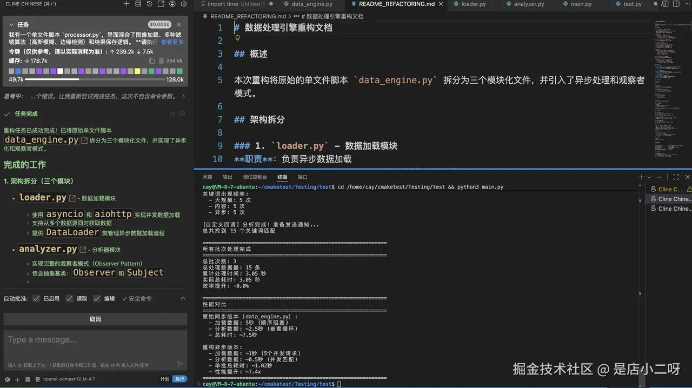Switch to the Untitled-1 editor tab
This screenshot has height=388, width=692.
click(237, 4)
